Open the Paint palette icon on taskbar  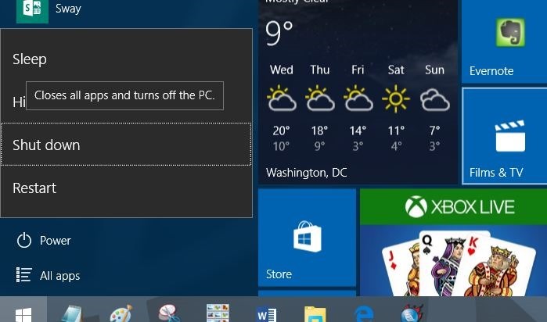(x=121, y=313)
